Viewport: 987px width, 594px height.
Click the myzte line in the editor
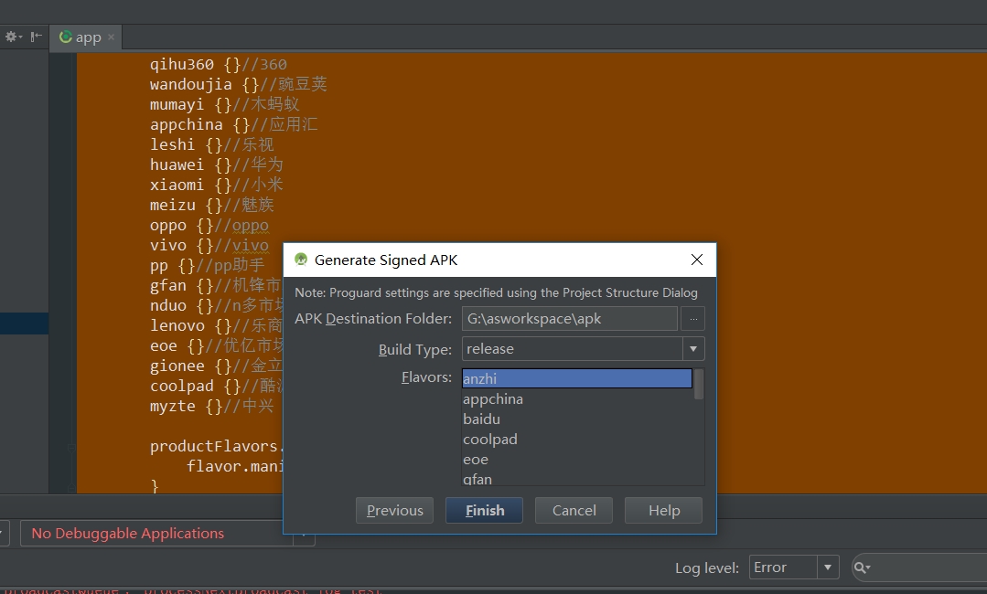coord(211,406)
